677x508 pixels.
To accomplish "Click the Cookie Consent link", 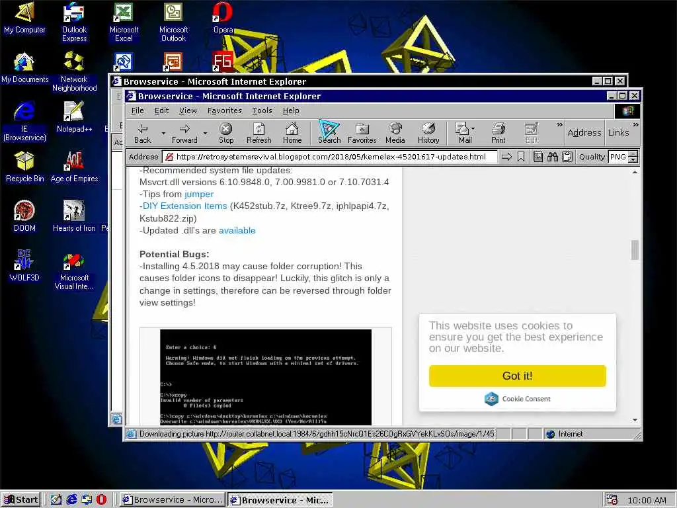I will pyautogui.click(x=517, y=399).
